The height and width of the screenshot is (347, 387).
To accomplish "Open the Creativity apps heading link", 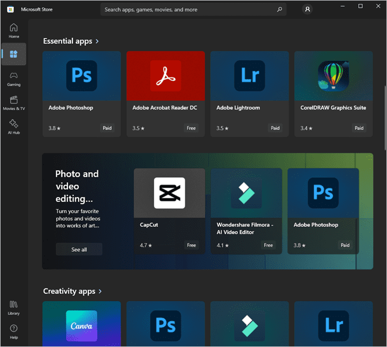I will point(69,291).
